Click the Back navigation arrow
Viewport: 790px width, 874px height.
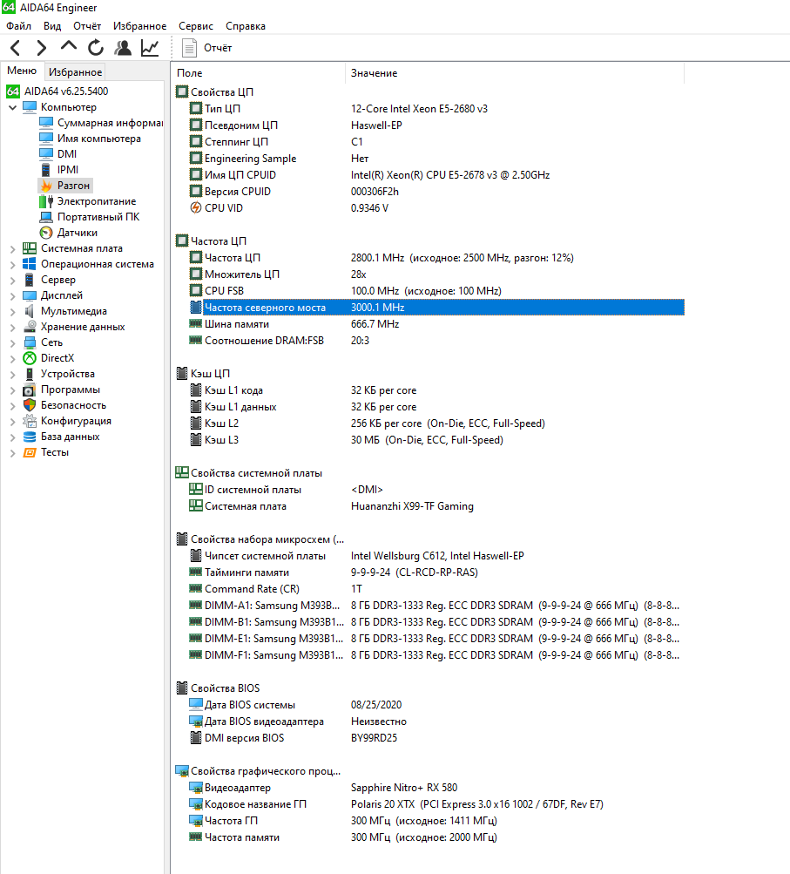[16, 48]
